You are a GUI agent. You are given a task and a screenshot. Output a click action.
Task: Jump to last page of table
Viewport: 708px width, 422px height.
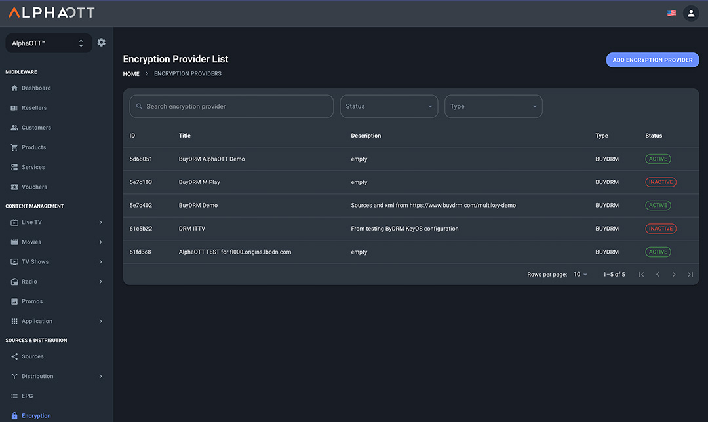coord(690,275)
